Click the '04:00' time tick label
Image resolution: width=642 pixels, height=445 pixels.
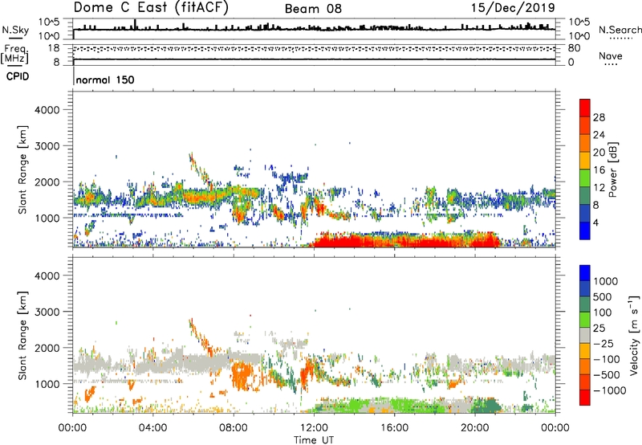tap(152, 428)
